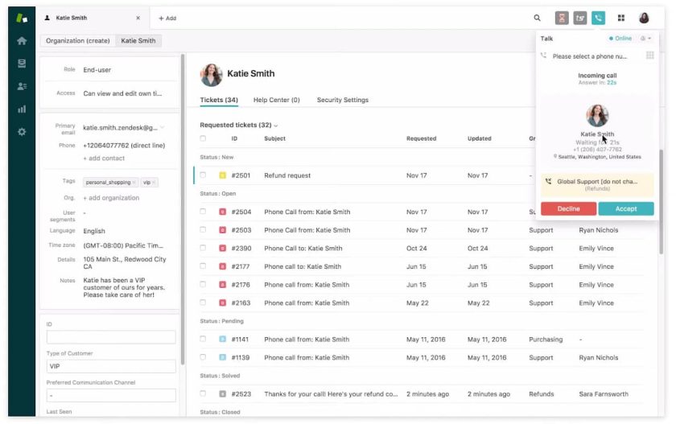This screenshot has width=676, height=424.
Task: Click open status icon of ticket #2504
Action: (222, 212)
